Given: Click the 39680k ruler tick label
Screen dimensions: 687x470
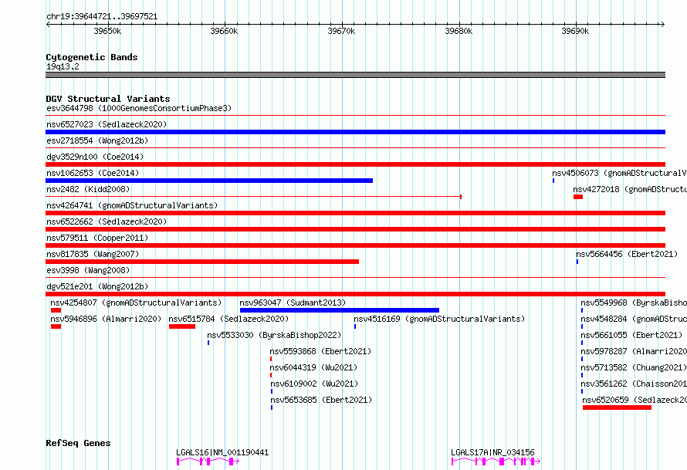Looking at the screenshot, I should 459,31.
